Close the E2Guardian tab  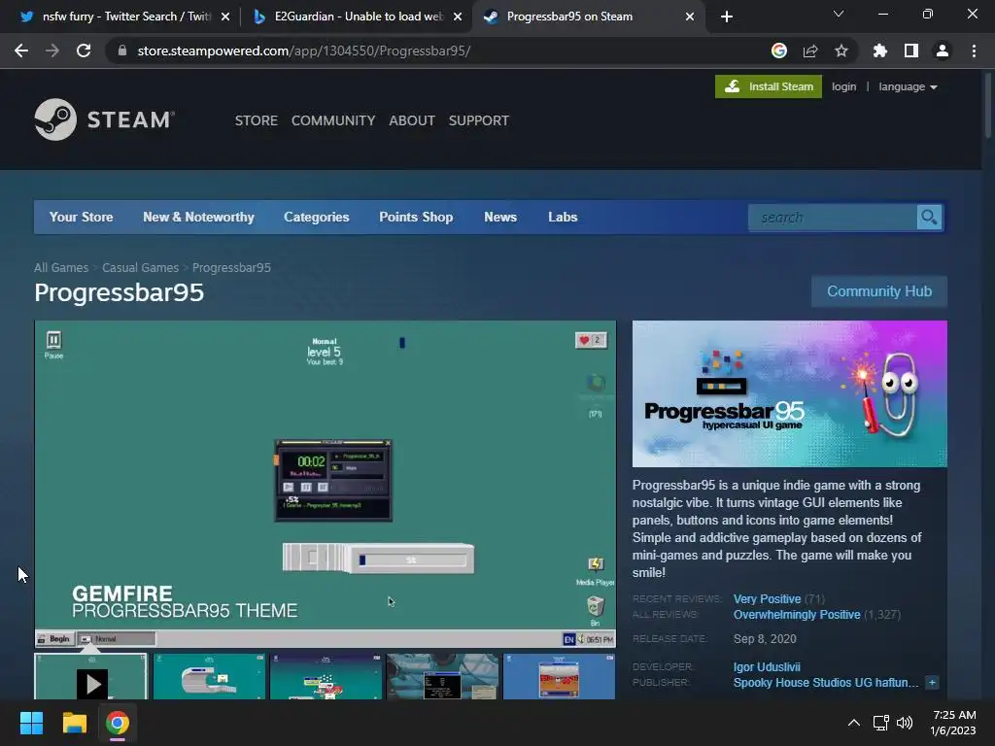pyautogui.click(x=458, y=17)
